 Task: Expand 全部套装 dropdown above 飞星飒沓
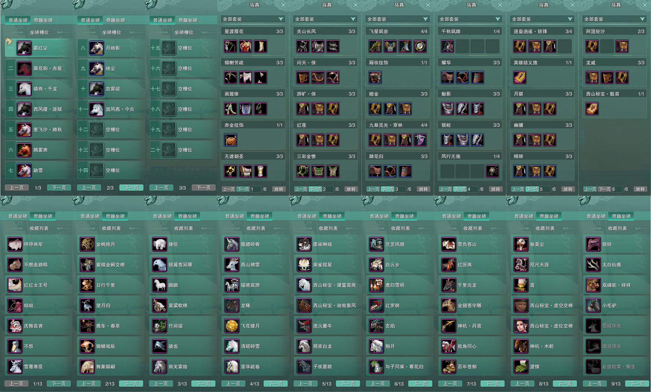[397, 19]
